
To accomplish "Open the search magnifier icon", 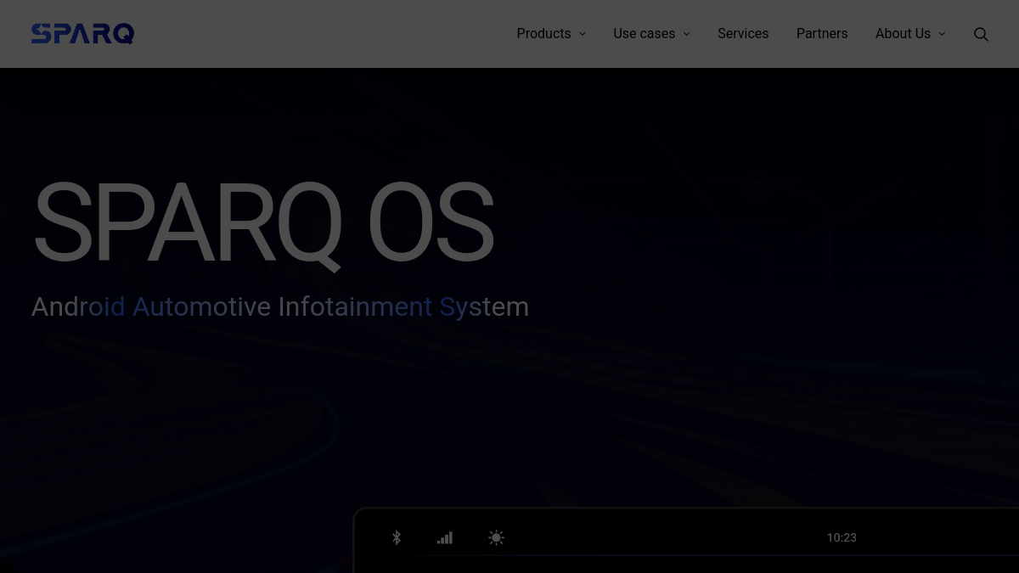I will [981, 34].
